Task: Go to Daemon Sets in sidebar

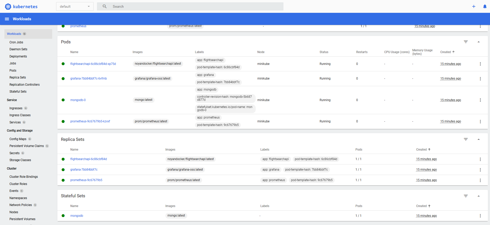Action: tap(18, 49)
